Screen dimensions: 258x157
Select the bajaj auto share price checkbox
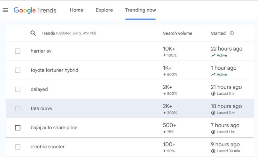click(18, 128)
